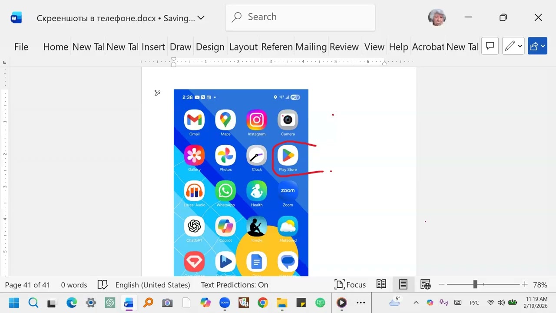556x313 pixels.
Task: Click the first line indent marker on ruler
Action: [x=174, y=59]
